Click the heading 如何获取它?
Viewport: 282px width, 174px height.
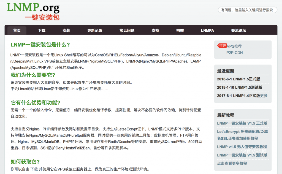point(25,162)
